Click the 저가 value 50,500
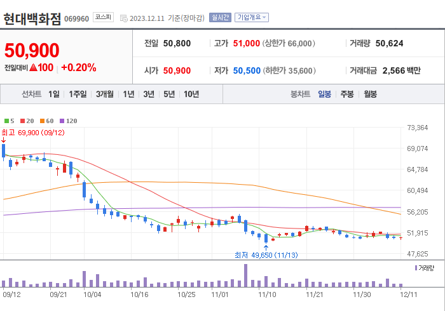 pos(247,70)
